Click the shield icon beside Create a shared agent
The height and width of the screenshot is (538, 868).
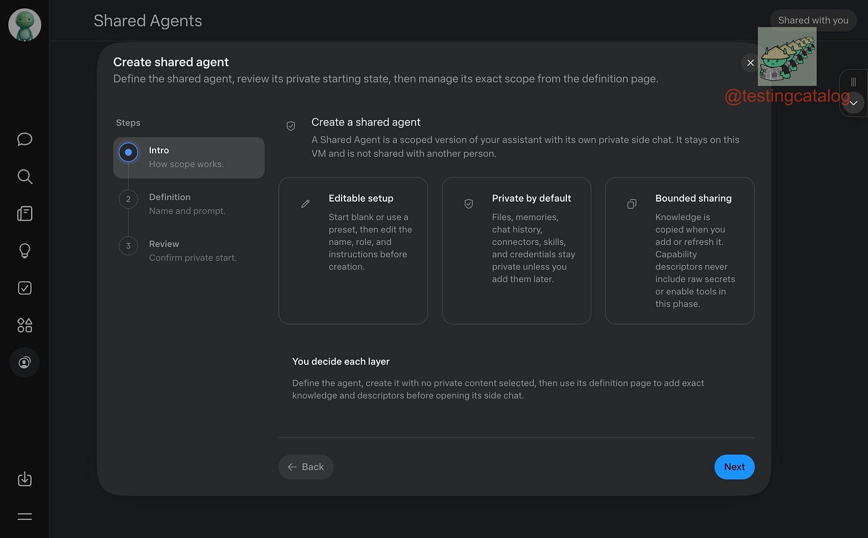[291, 126]
